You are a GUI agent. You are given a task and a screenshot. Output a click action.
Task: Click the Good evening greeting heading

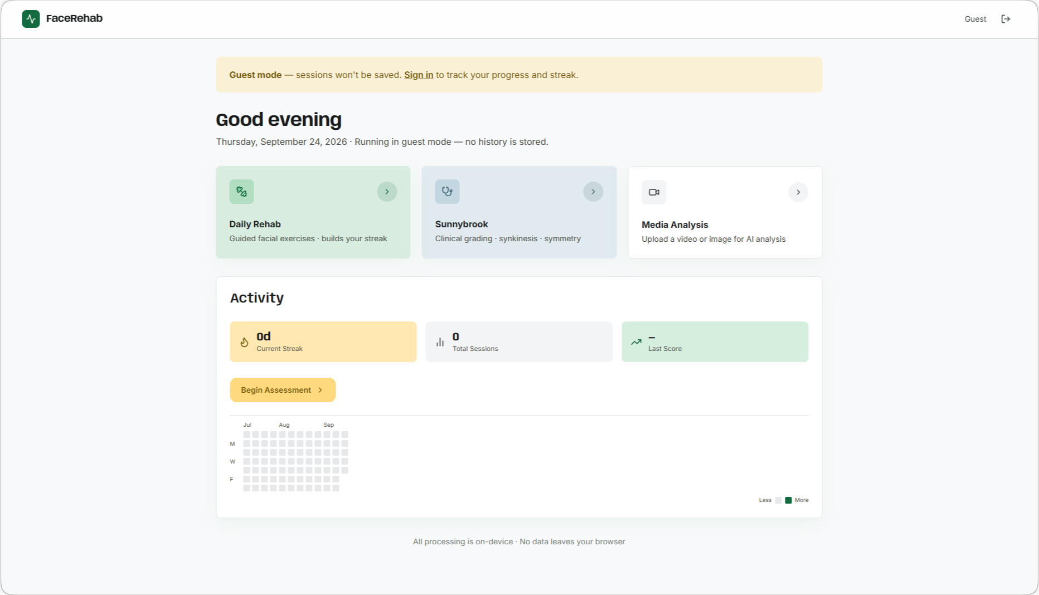click(279, 119)
